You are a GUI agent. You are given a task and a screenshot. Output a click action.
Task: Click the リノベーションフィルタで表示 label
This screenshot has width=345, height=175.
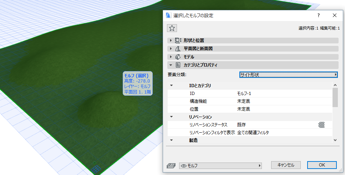[x=212, y=132]
